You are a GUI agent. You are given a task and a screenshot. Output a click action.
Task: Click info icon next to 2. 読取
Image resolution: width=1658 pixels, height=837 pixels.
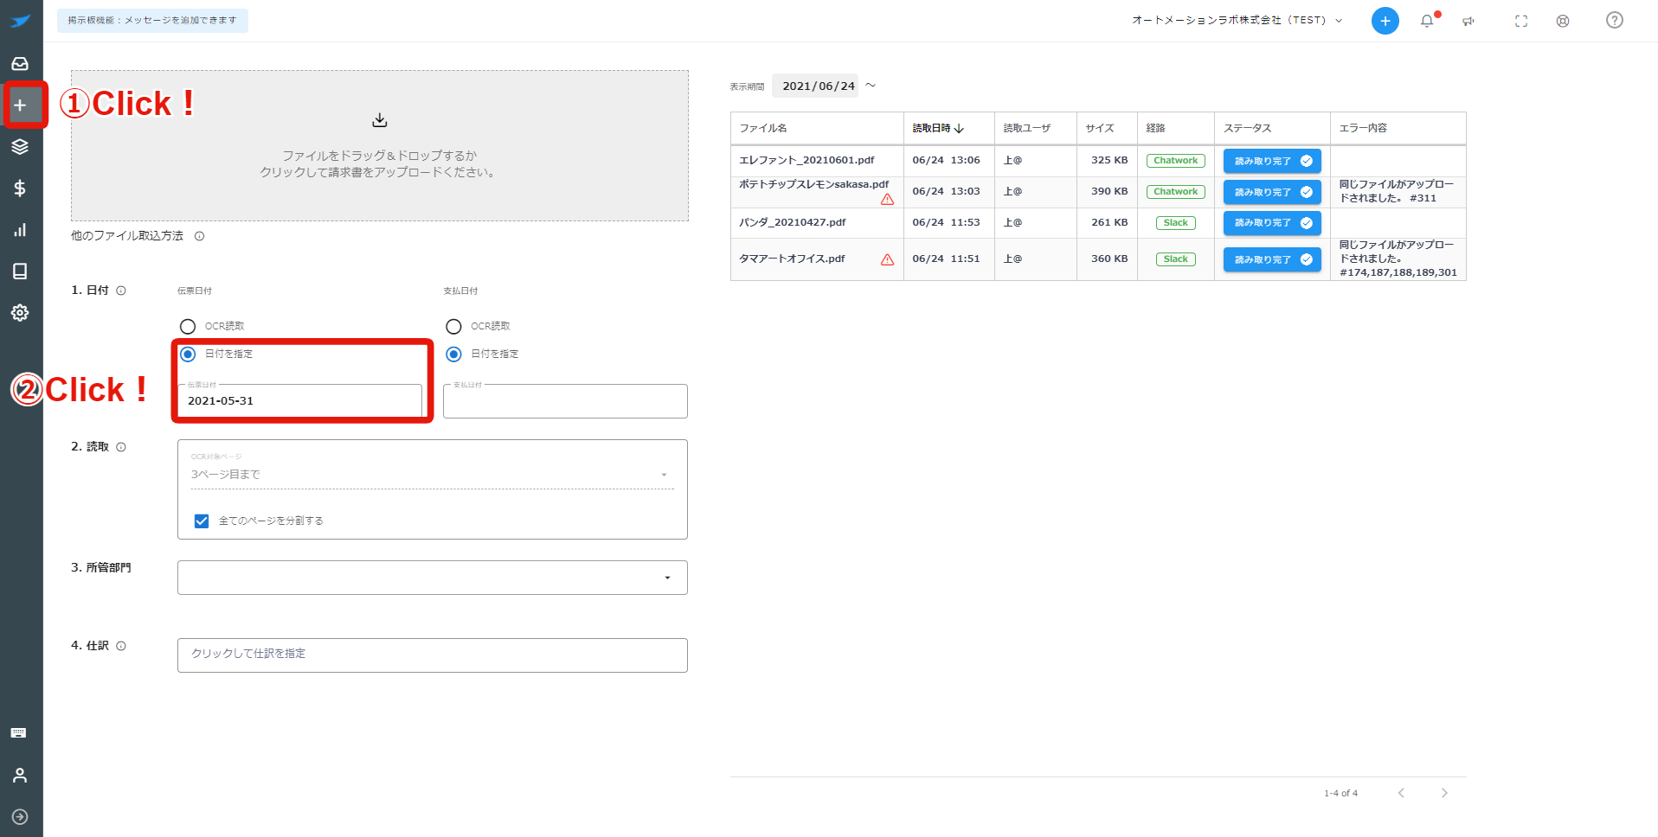tap(121, 447)
